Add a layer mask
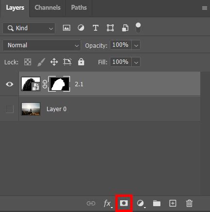This screenshot has height=212, width=210. (x=124, y=203)
